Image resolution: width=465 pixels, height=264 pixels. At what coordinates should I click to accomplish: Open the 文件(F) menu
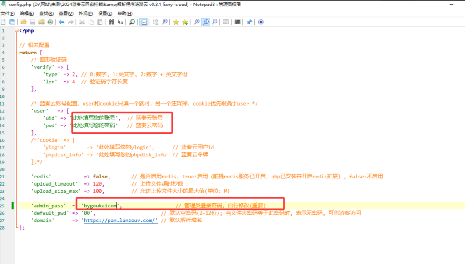point(8,14)
